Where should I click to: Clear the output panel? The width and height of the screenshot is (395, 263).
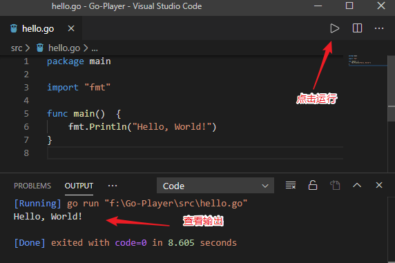(x=291, y=185)
